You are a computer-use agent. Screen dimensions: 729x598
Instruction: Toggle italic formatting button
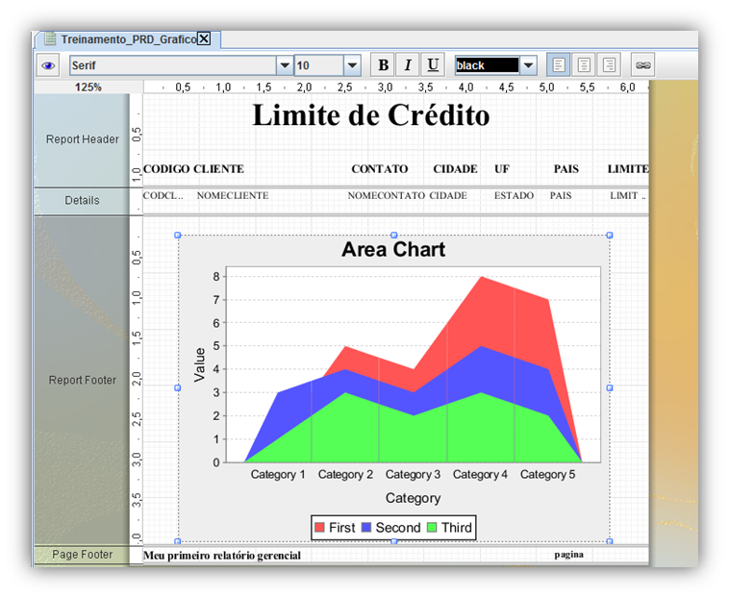coord(408,65)
